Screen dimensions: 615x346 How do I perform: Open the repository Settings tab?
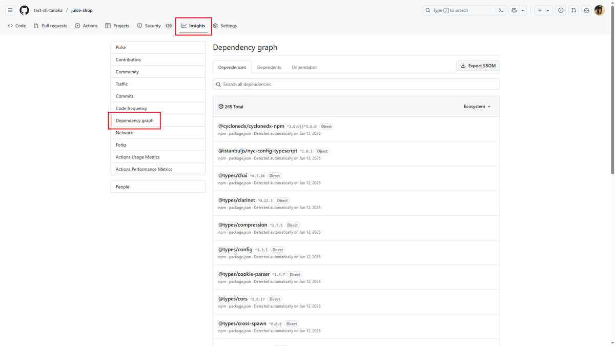coord(225,26)
